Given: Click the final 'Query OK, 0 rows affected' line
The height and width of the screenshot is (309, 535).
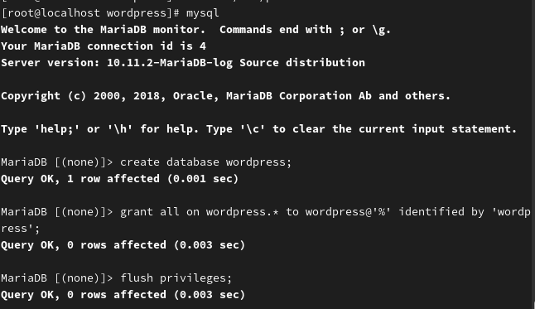Looking at the screenshot, I should (123, 295).
